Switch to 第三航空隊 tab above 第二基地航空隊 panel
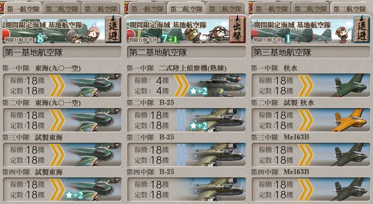The image size is (373, 204). coord(225,9)
